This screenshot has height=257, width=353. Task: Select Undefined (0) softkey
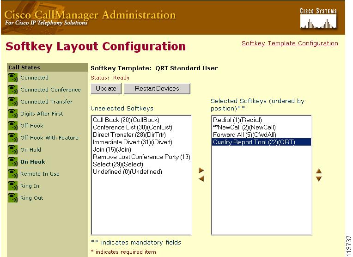pyautogui.click(x=141, y=171)
